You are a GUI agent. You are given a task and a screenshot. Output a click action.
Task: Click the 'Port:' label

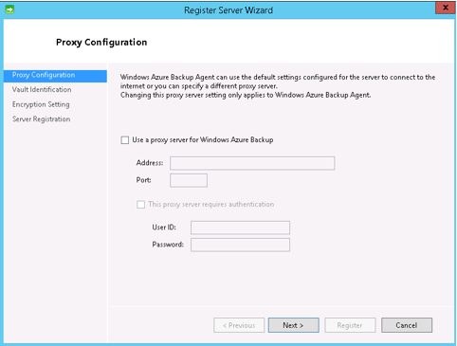144,180
